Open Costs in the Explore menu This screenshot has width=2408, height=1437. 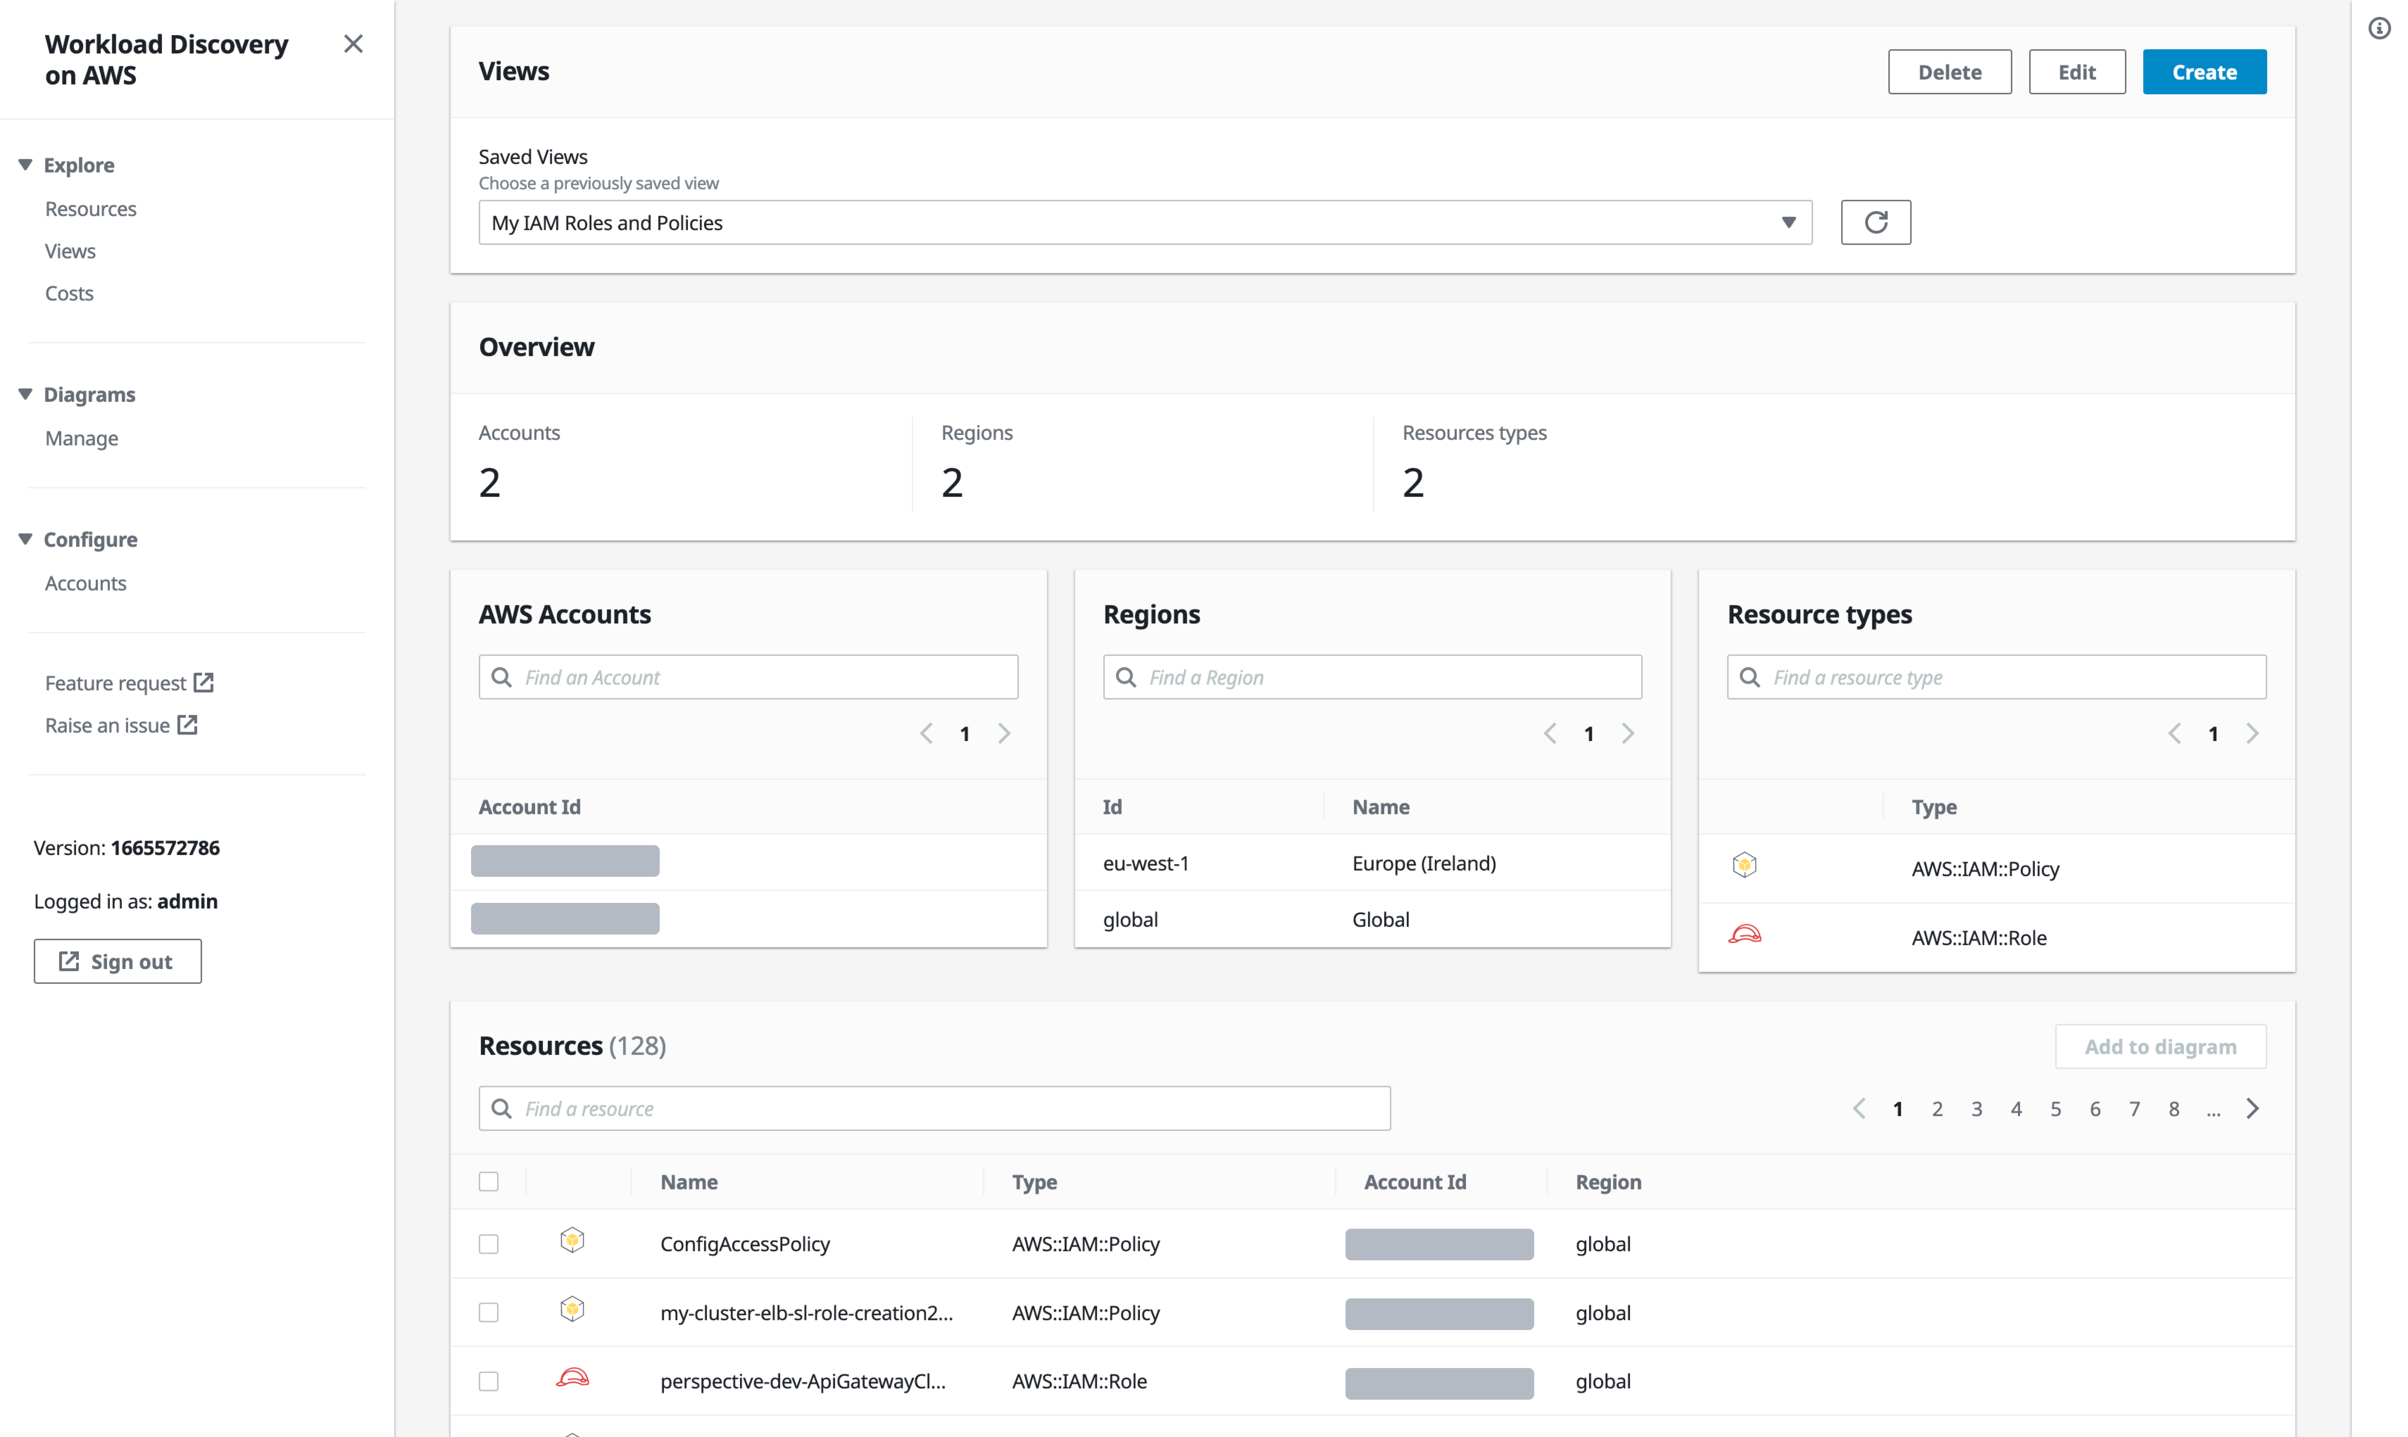(x=70, y=293)
